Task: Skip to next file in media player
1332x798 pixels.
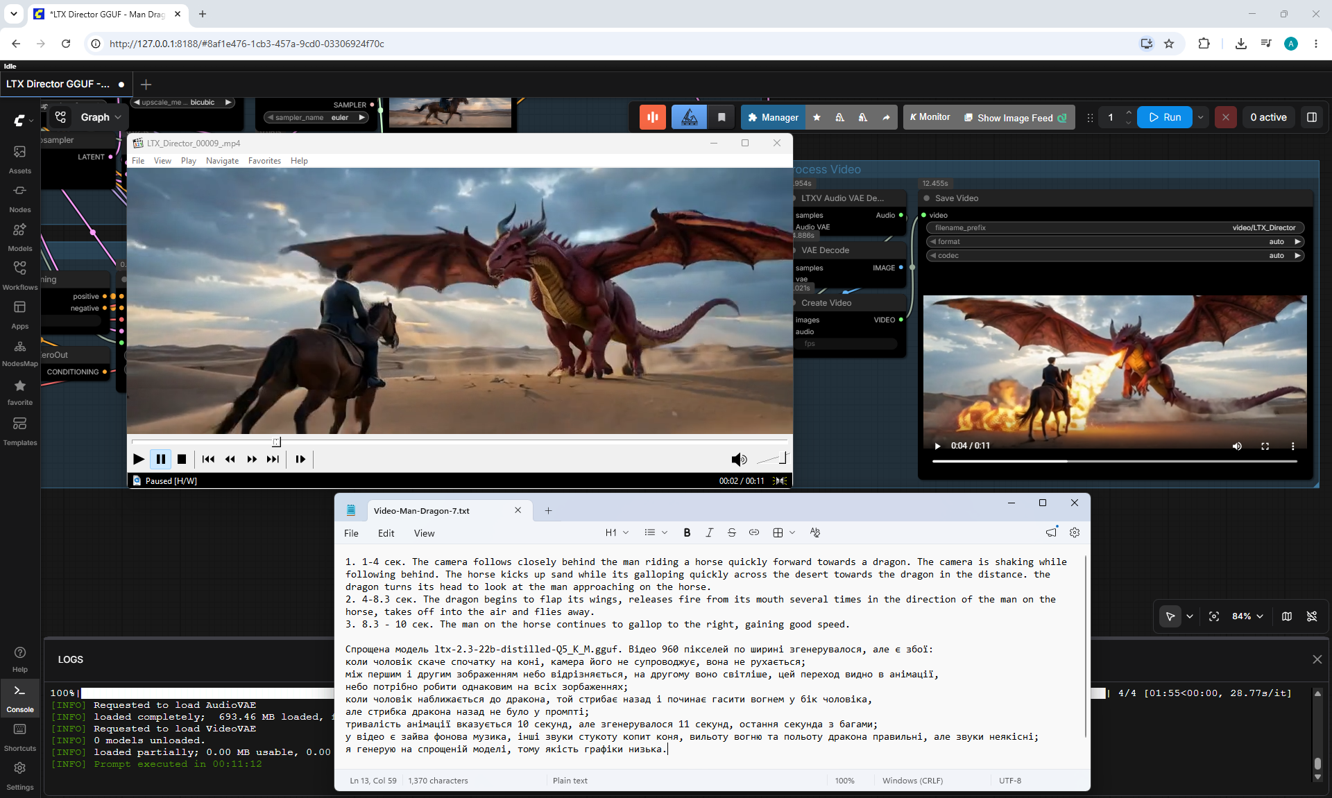Action: coord(273,459)
